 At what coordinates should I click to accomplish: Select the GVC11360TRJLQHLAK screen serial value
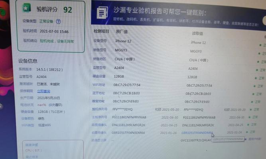(x=196, y=140)
